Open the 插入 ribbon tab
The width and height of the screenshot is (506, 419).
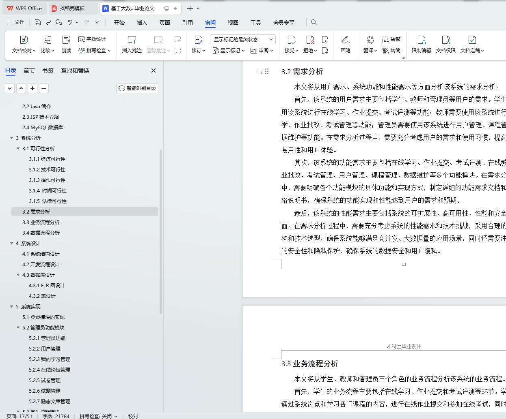coord(142,23)
